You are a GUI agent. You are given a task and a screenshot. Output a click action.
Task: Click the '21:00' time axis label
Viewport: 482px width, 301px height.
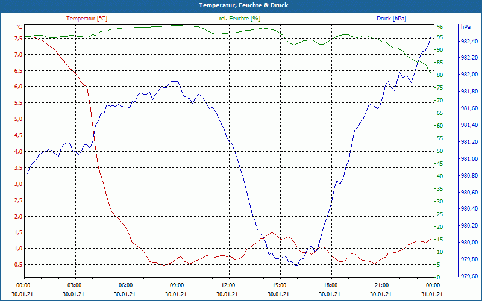381,285
